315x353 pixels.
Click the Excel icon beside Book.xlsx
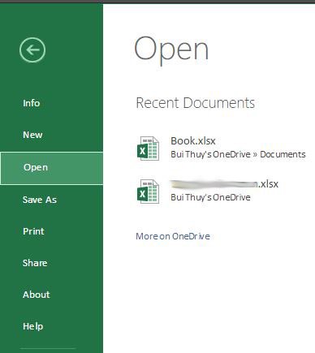[148, 149]
